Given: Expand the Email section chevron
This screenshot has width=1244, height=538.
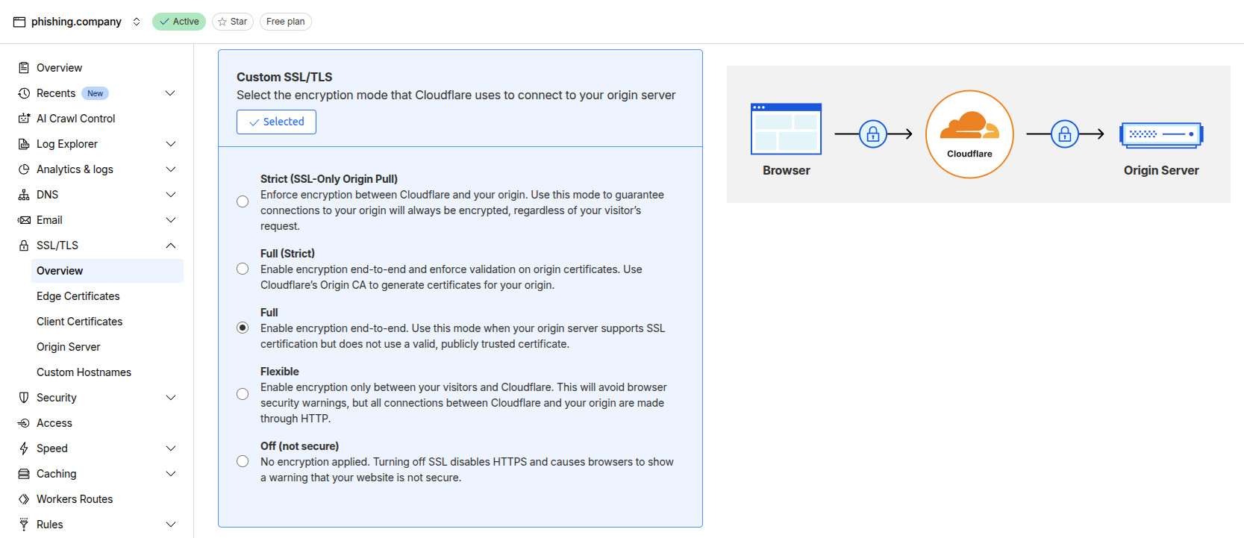Looking at the screenshot, I should 170,220.
